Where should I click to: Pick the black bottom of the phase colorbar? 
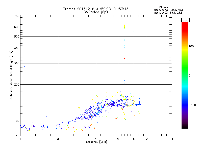click(x=185, y=127)
